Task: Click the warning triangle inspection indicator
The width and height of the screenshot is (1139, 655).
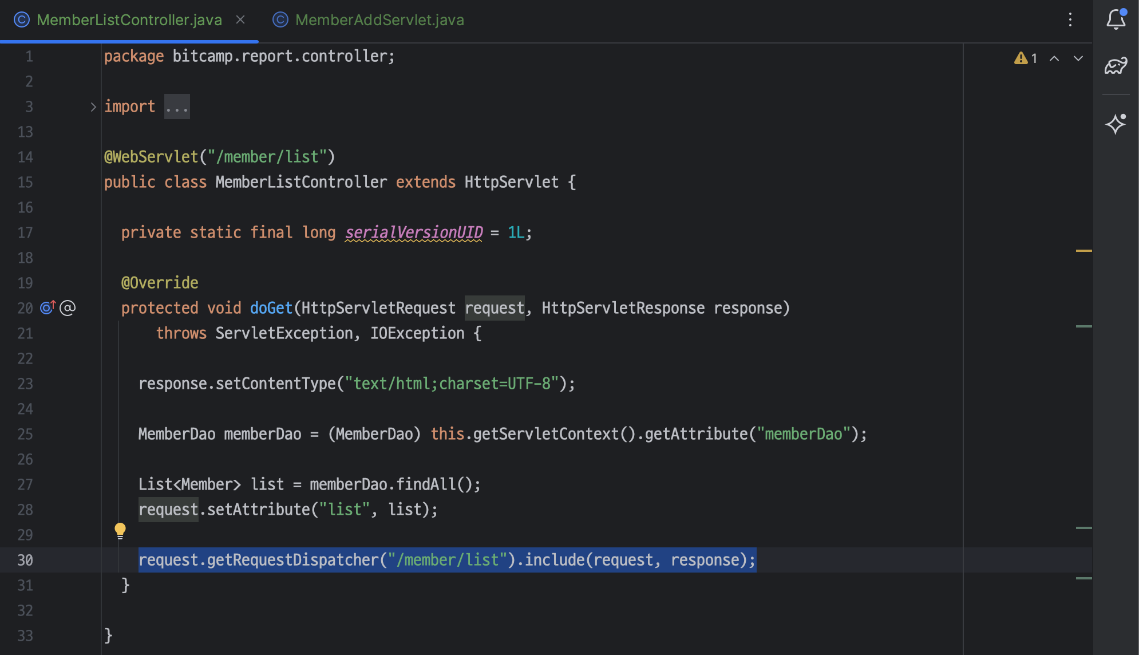Action: (1021, 58)
